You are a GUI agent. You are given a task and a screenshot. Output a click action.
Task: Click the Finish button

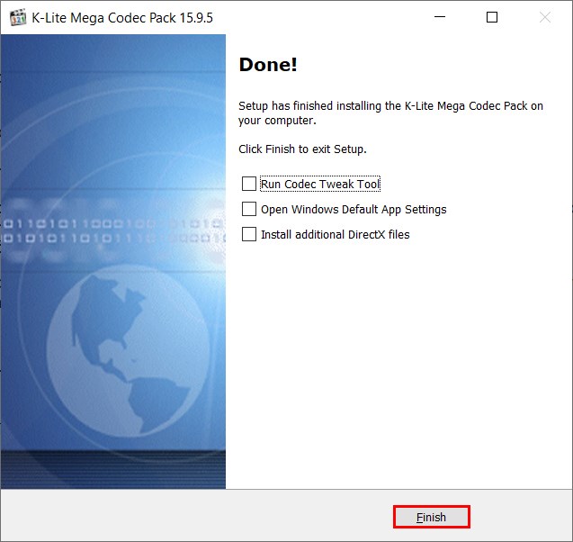[431, 517]
